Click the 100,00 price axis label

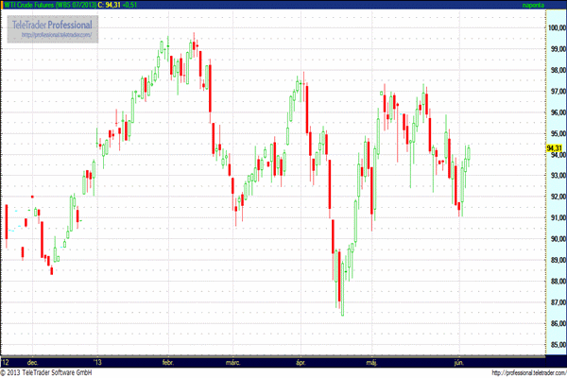(x=555, y=27)
